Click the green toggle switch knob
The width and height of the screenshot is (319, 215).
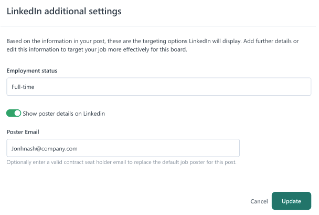tap(17, 114)
